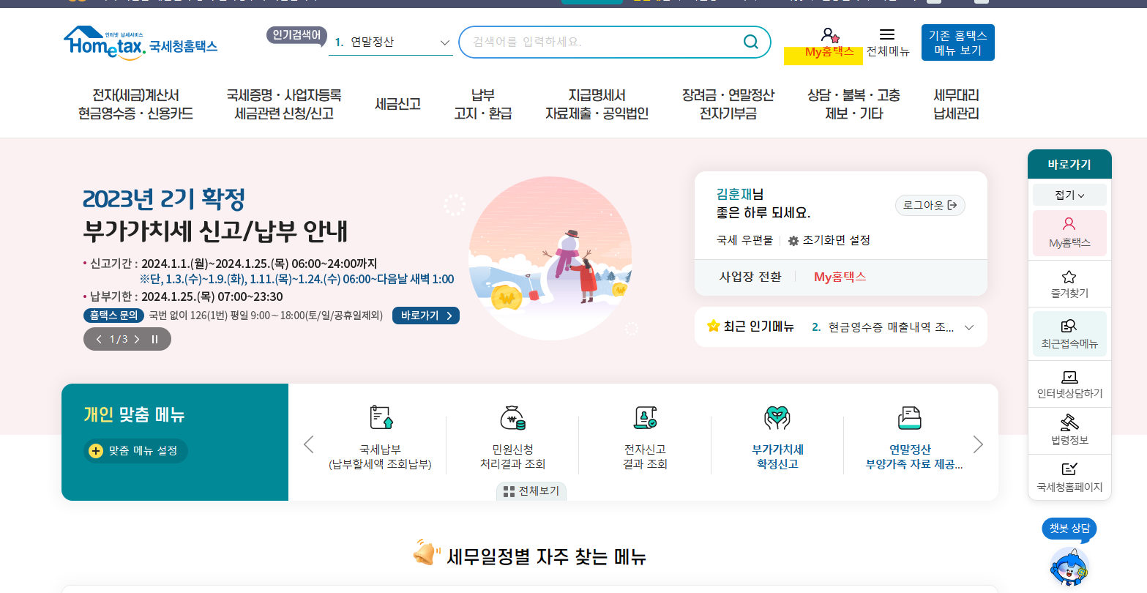Open the 인기검색어 연말정산 dropdown

(x=445, y=42)
